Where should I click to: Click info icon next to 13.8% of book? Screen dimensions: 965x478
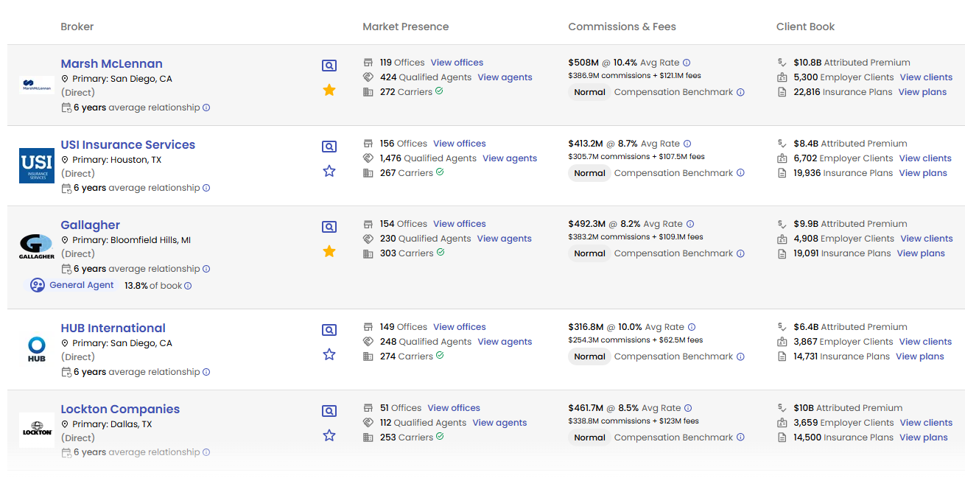click(x=188, y=286)
